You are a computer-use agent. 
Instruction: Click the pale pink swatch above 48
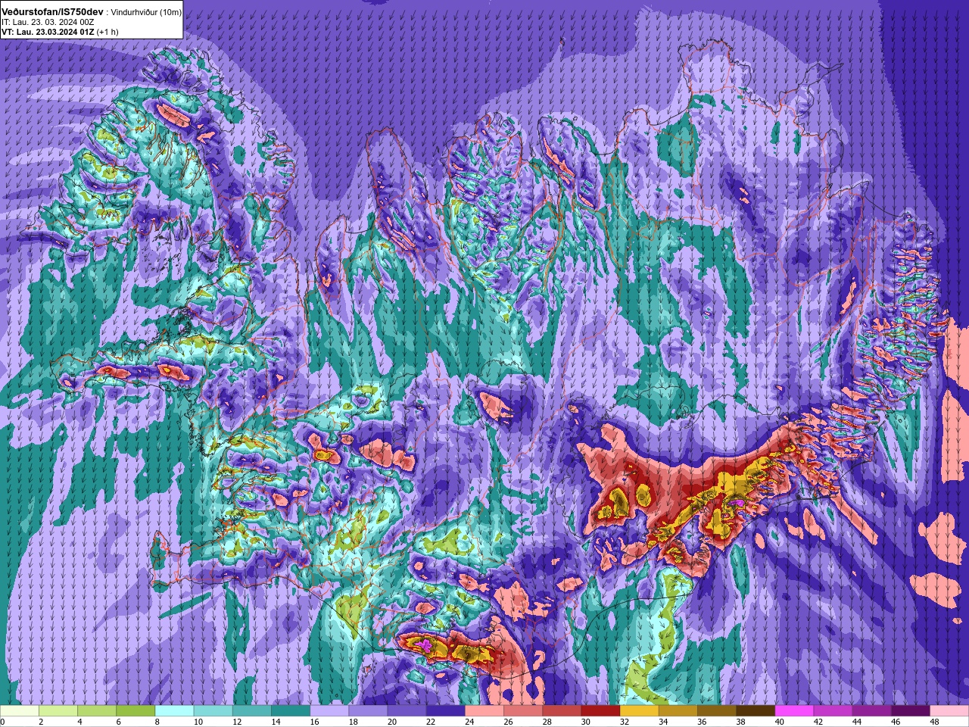pyautogui.click(x=949, y=711)
